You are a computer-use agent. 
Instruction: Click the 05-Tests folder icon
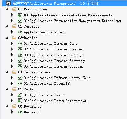[14, 89]
